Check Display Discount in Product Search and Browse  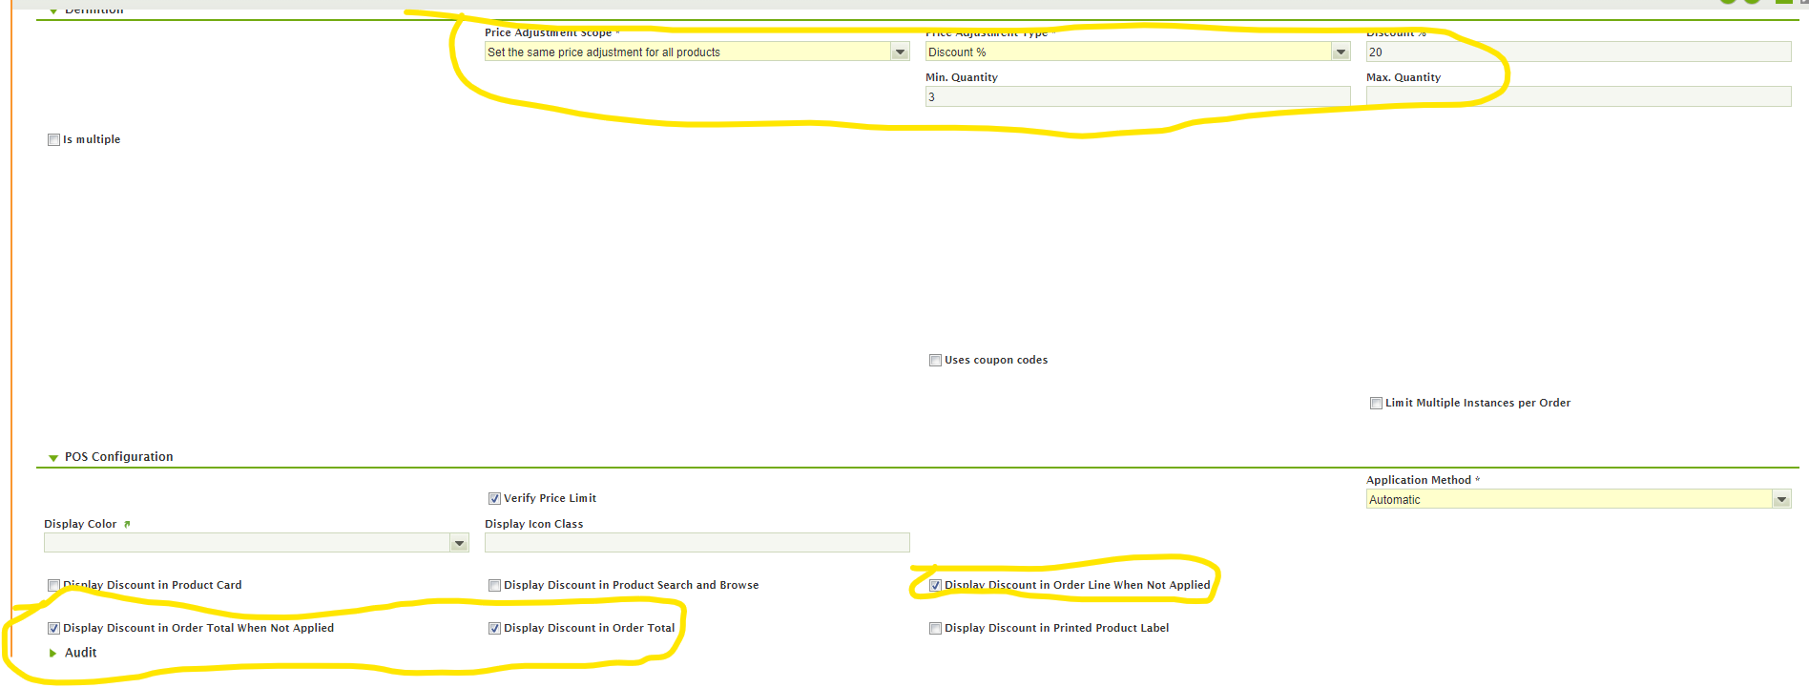pyautogui.click(x=494, y=586)
